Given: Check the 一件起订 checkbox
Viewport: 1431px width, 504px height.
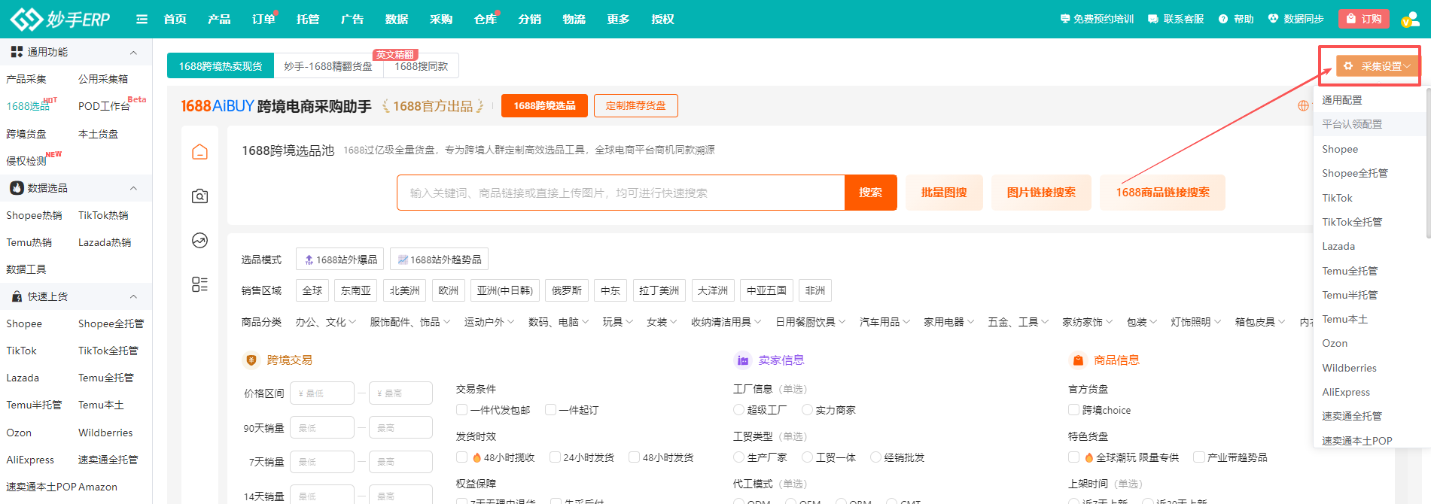Looking at the screenshot, I should point(550,410).
